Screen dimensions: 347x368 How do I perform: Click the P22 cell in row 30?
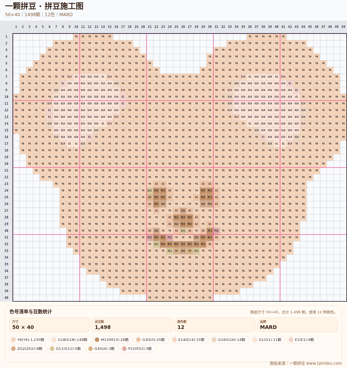216,231
